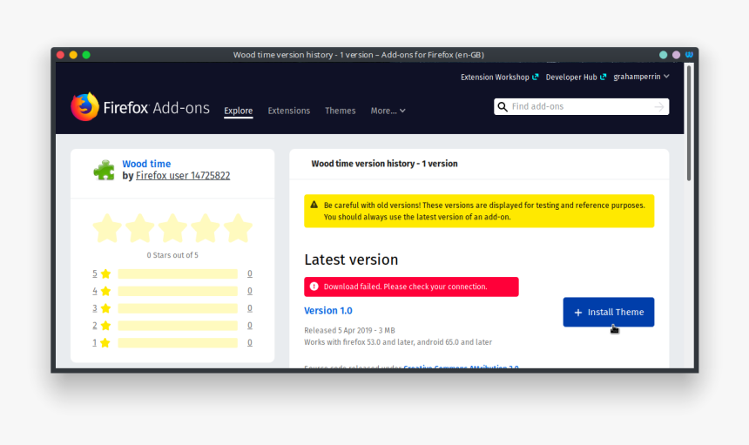Click the search submit arrow icon
The image size is (749, 445).
coord(659,106)
